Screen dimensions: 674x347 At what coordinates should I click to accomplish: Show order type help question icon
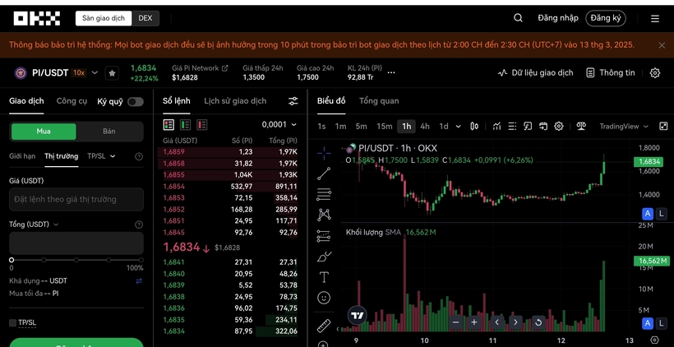(x=139, y=156)
